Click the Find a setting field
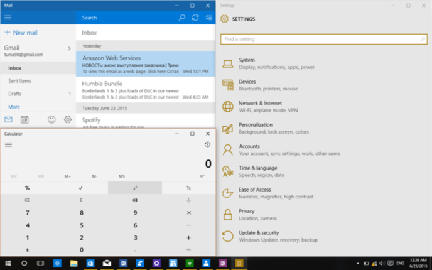This screenshot has height=270, width=432. pyautogui.click(x=324, y=39)
